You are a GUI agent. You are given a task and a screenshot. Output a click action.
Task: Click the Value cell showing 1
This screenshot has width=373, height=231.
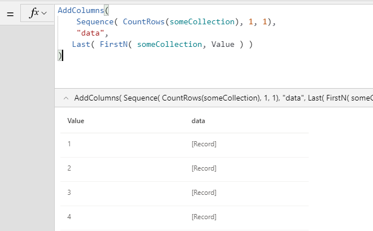point(69,144)
